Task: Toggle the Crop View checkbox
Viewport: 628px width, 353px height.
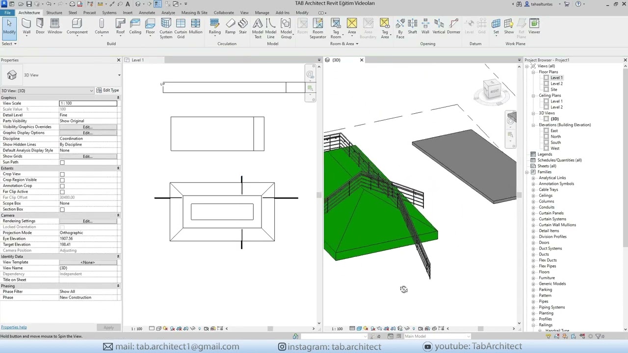Action: (62, 174)
